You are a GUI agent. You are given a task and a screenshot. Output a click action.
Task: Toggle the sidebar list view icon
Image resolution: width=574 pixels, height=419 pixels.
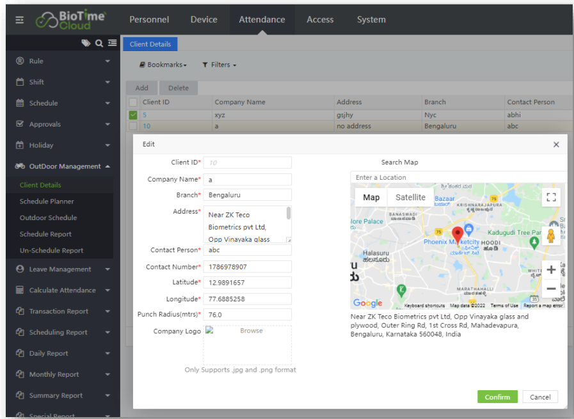point(113,43)
